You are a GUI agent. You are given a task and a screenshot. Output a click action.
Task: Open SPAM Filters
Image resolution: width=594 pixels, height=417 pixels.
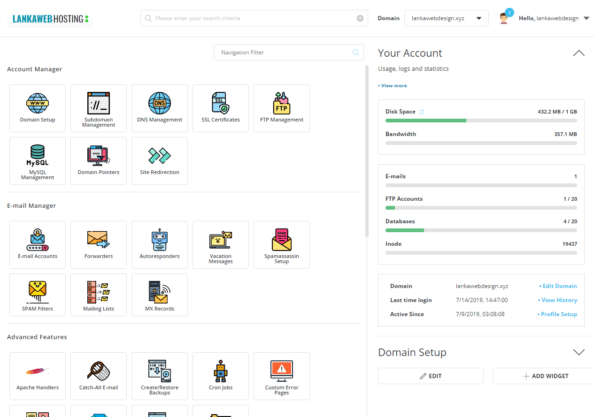point(38,295)
